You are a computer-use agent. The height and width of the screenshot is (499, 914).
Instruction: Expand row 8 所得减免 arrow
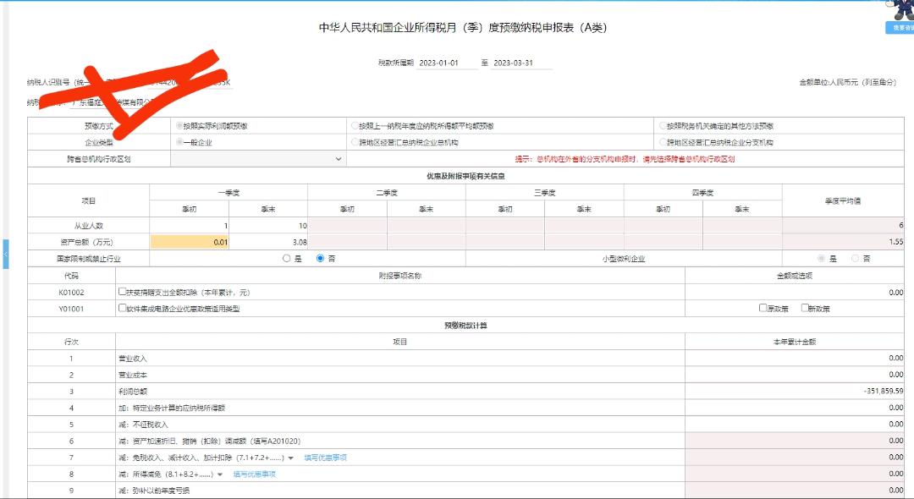click(x=221, y=474)
